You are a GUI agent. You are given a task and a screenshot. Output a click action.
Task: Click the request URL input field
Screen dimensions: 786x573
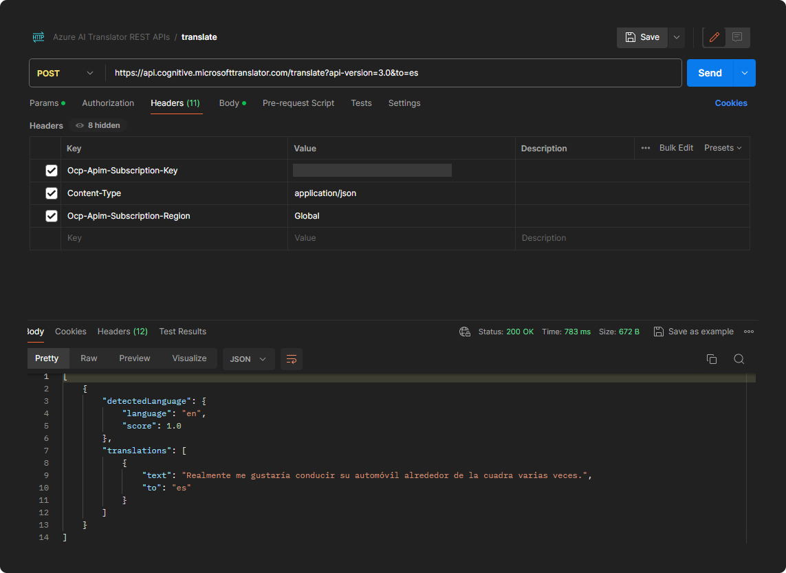(393, 74)
